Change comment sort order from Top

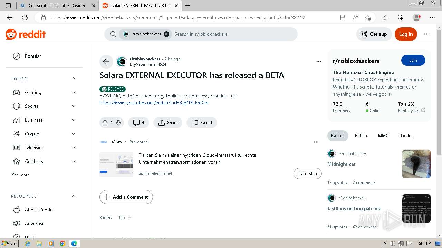coord(125,218)
